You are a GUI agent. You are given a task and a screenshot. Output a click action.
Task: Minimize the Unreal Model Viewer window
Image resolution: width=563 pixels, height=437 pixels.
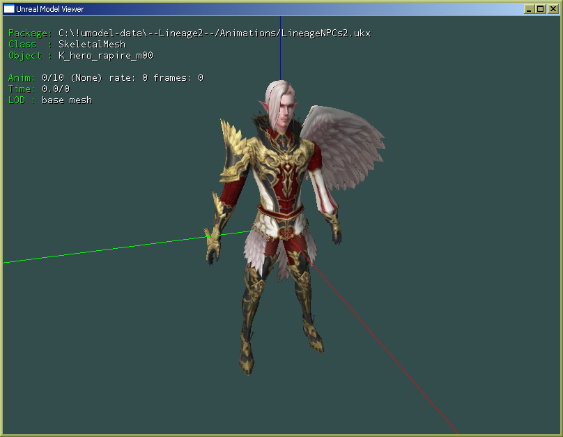point(529,9)
